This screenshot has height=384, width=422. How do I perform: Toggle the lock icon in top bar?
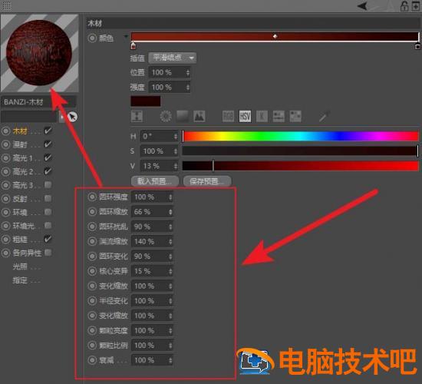404,6
